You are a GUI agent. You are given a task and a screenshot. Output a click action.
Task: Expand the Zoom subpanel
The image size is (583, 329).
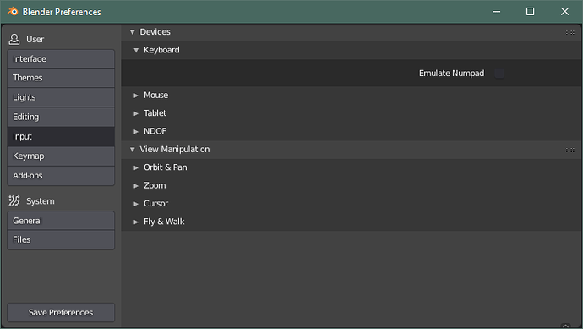pos(136,186)
